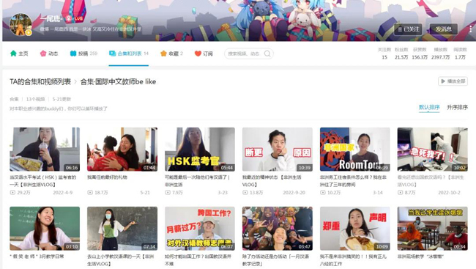
Task: Click the 已关注 followed button
Action: (408, 29)
